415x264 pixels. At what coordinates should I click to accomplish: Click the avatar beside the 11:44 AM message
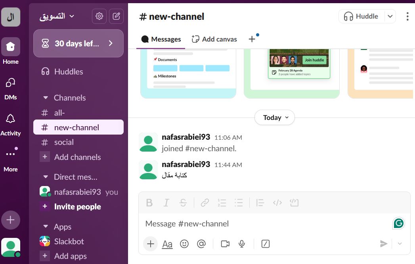pyautogui.click(x=148, y=170)
